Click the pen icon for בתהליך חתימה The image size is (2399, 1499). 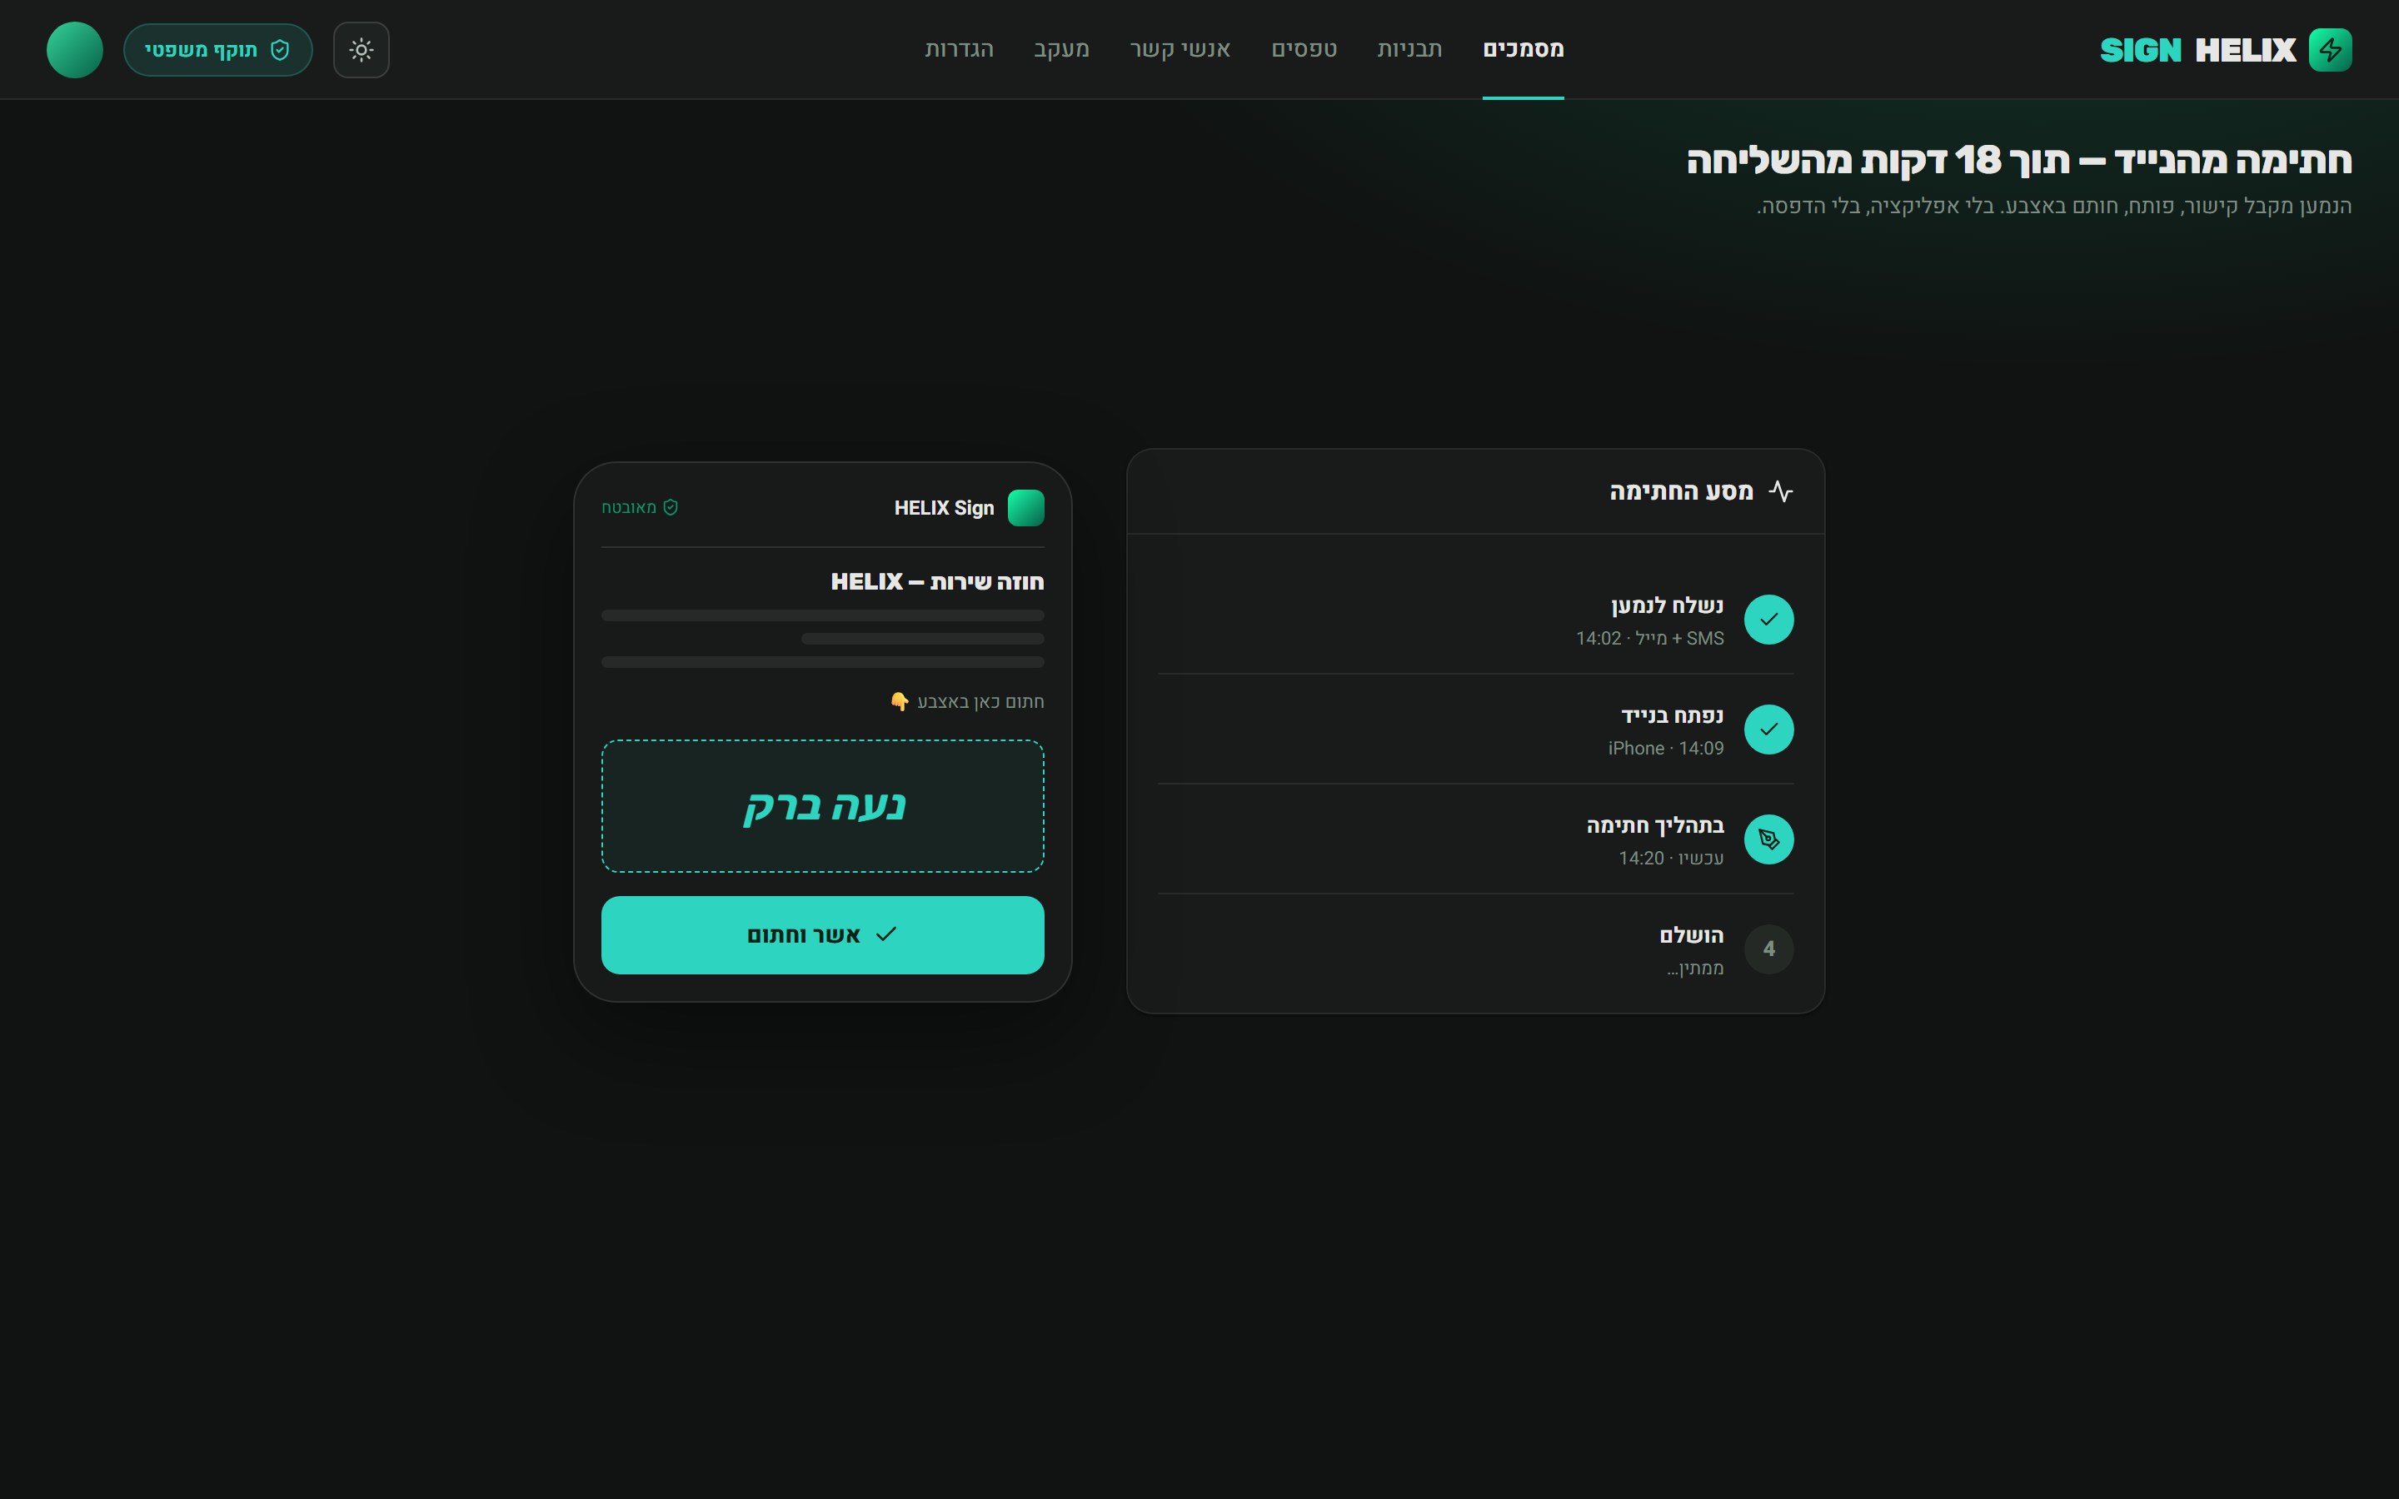(1768, 839)
